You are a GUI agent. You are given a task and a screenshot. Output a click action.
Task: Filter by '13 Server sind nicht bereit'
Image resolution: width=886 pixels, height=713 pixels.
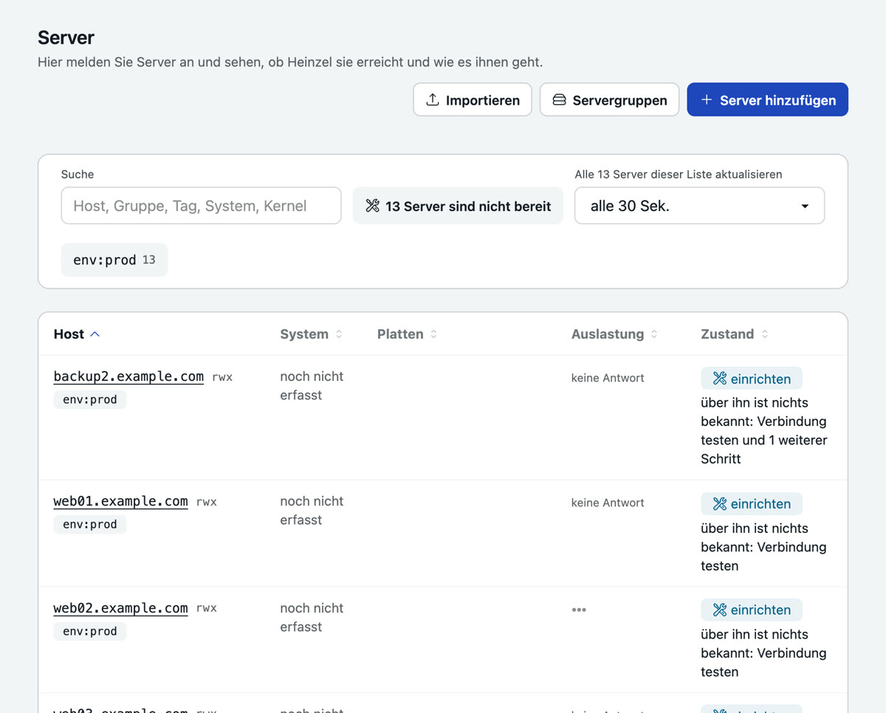click(x=458, y=206)
